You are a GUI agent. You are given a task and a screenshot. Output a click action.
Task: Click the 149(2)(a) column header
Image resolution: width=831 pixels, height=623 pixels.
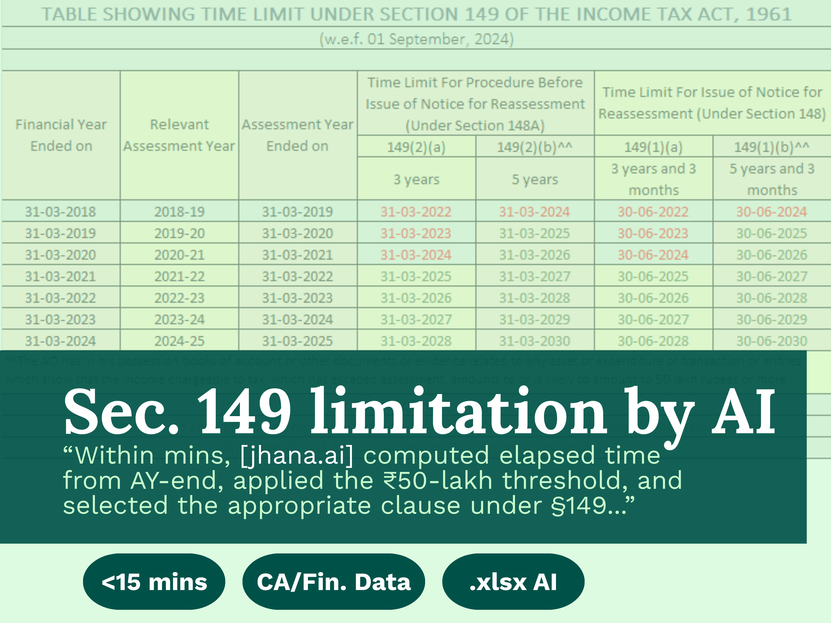[416, 147]
